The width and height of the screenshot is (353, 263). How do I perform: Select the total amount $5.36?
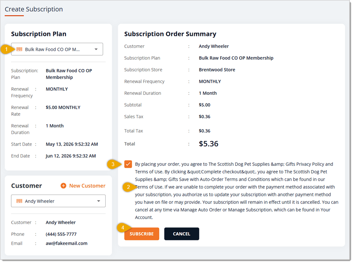pos(208,144)
